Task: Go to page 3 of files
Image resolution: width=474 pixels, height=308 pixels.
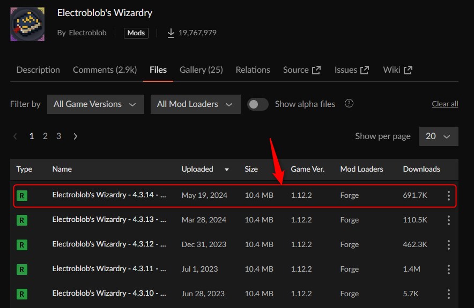Action: 58,136
